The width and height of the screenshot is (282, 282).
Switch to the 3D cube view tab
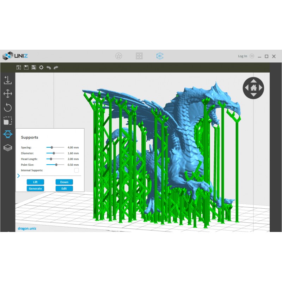(x=160, y=56)
